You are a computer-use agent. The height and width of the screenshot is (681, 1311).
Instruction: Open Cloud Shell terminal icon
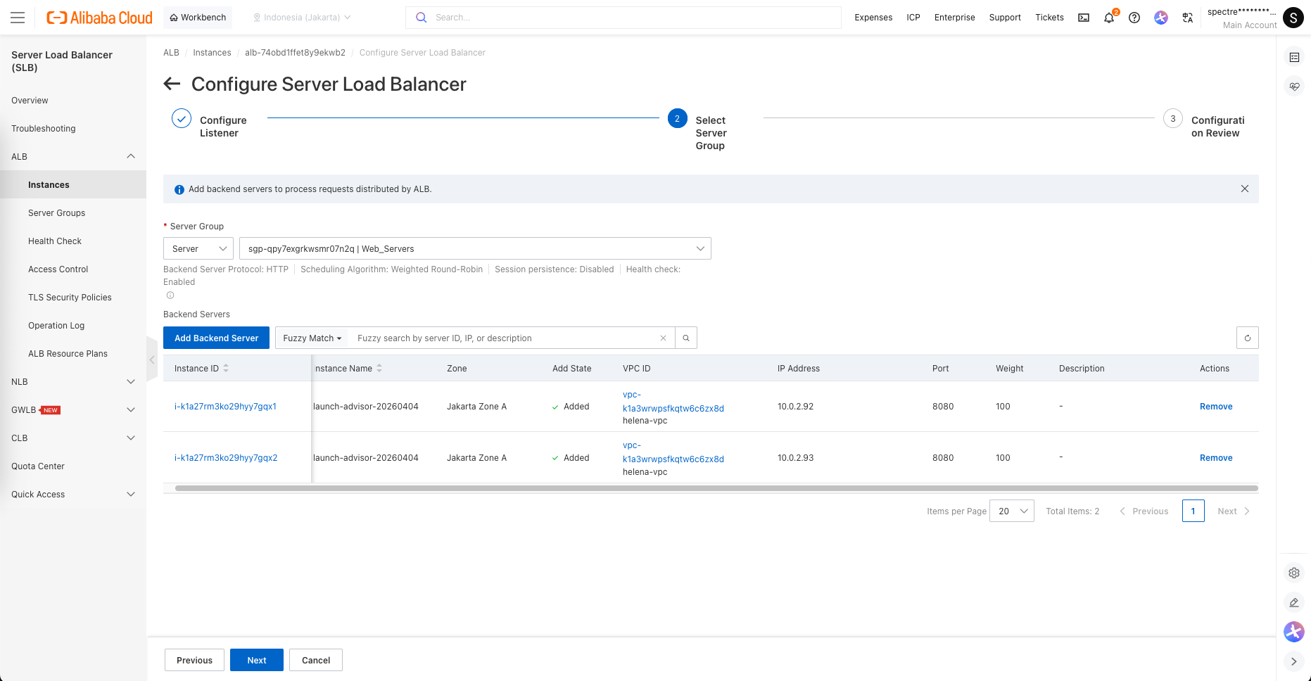pos(1084,18)
